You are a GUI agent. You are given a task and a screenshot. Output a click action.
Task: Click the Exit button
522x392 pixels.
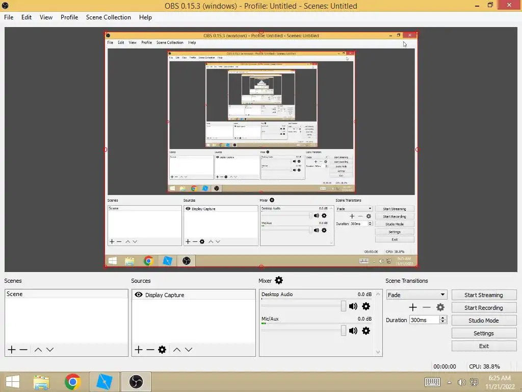pyautogui.click(x=484, y=346)
